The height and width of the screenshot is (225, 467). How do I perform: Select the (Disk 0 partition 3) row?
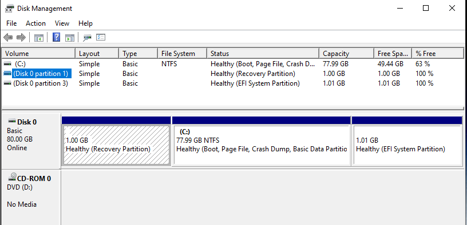point(233,83)
